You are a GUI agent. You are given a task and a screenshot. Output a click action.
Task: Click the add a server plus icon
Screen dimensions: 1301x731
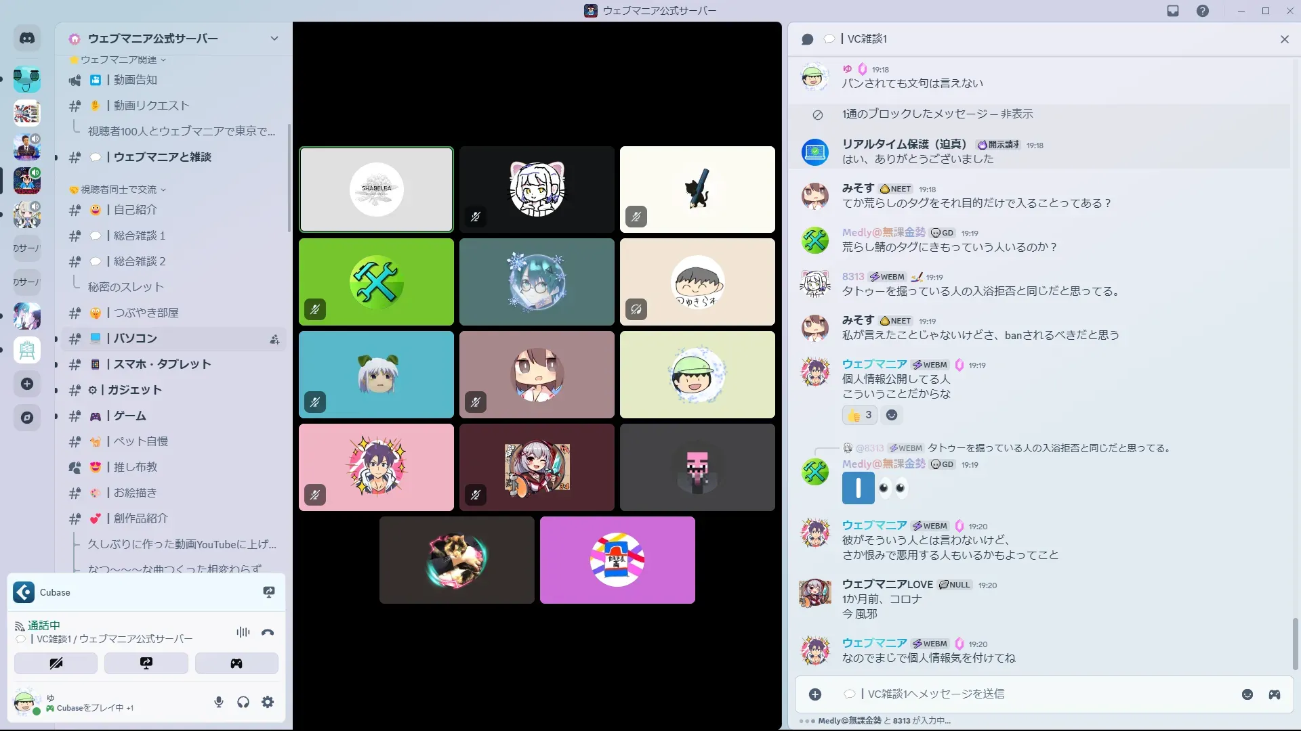point(27,384)
